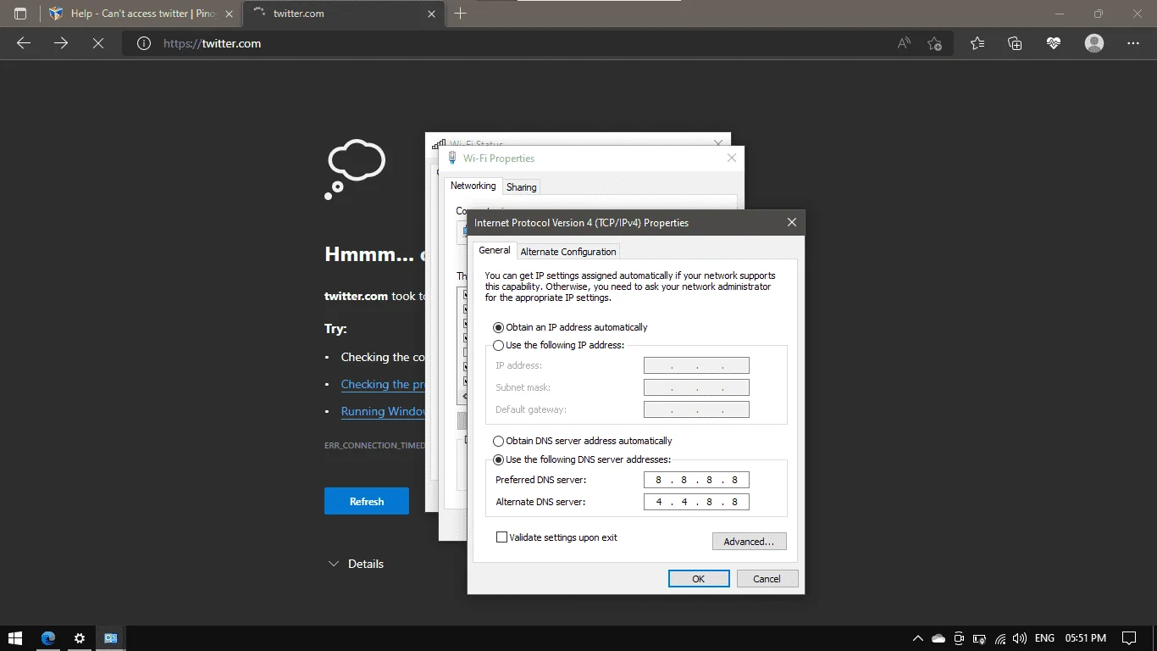Switch input language via ENG indicator
Image resolution: width=1157 pixels, height=651 pixels.
[1045, 638]
